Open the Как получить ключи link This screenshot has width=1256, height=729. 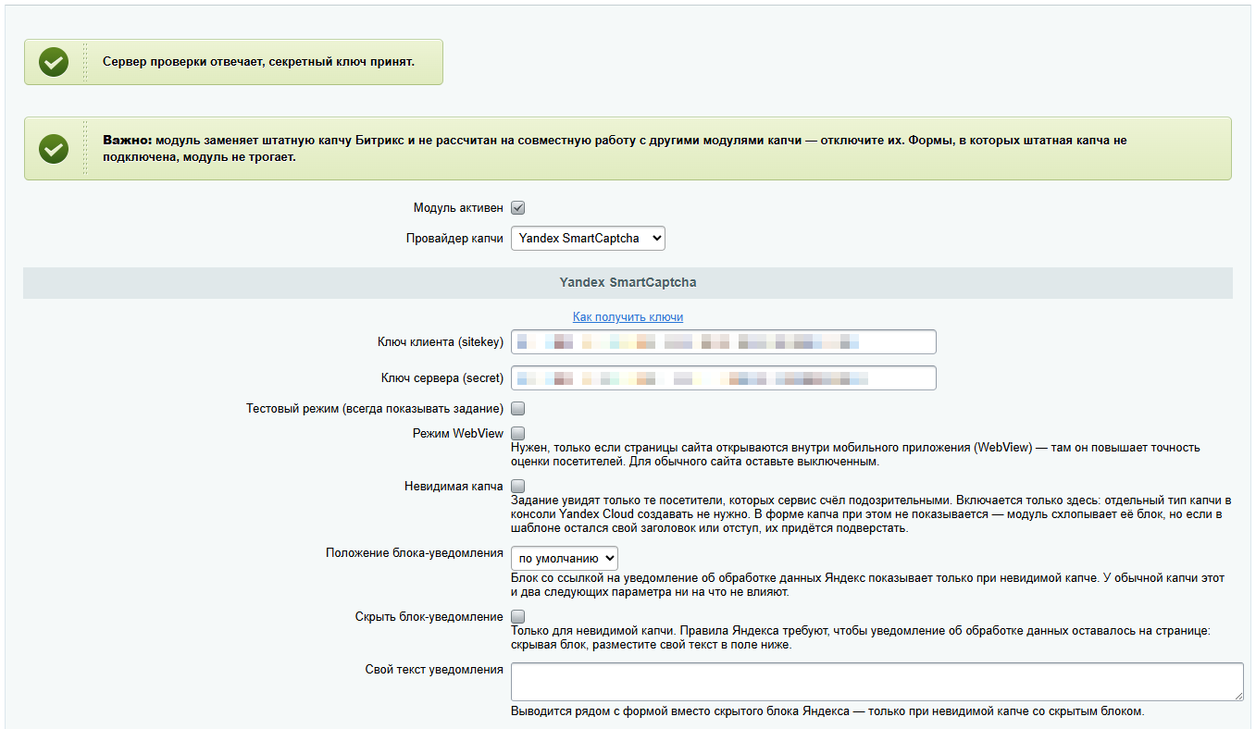click(x=628, y=316)
